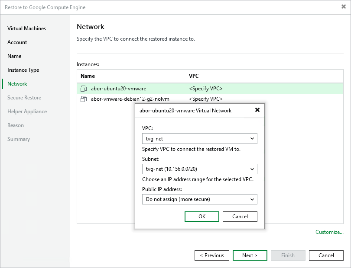Go to Instance Type step

pyautogui.click(x=23, y=70)
